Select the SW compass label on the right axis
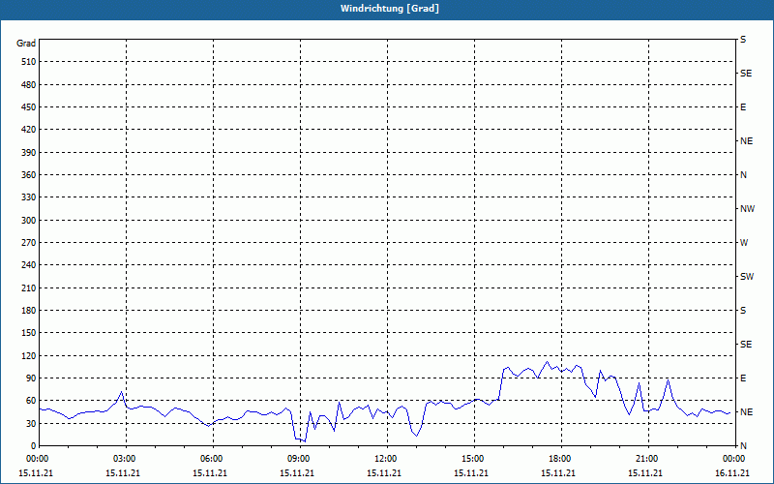This screenshot has width=774, height=484. pyautogui.click(x=747, y=277)
